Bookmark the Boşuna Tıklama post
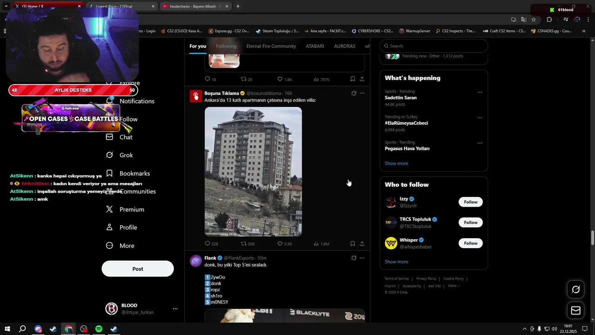This screenshot has width=595, height=335. coord(352,244)
